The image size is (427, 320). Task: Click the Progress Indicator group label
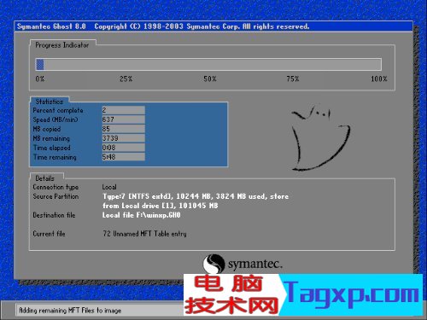click(x=61, y=45)
